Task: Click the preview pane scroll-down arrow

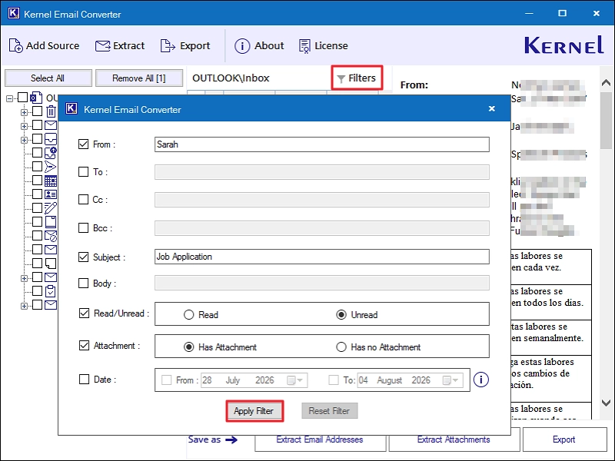Action: coord(606,403)
